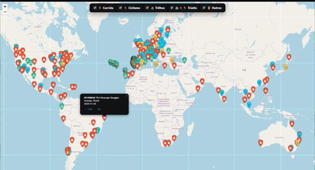This screenshot has width=315, height=170.
Task: Disable the Trilhos filter checkbox
Action: coord(147,8)
